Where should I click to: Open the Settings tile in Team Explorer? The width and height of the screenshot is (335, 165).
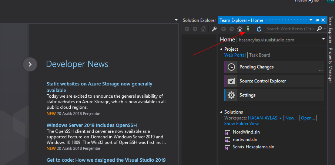point(274,95)
